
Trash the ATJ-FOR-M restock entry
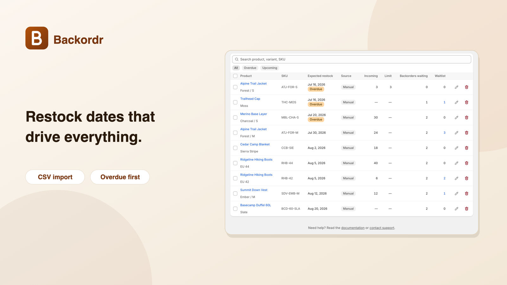click(x=466, y=133)
